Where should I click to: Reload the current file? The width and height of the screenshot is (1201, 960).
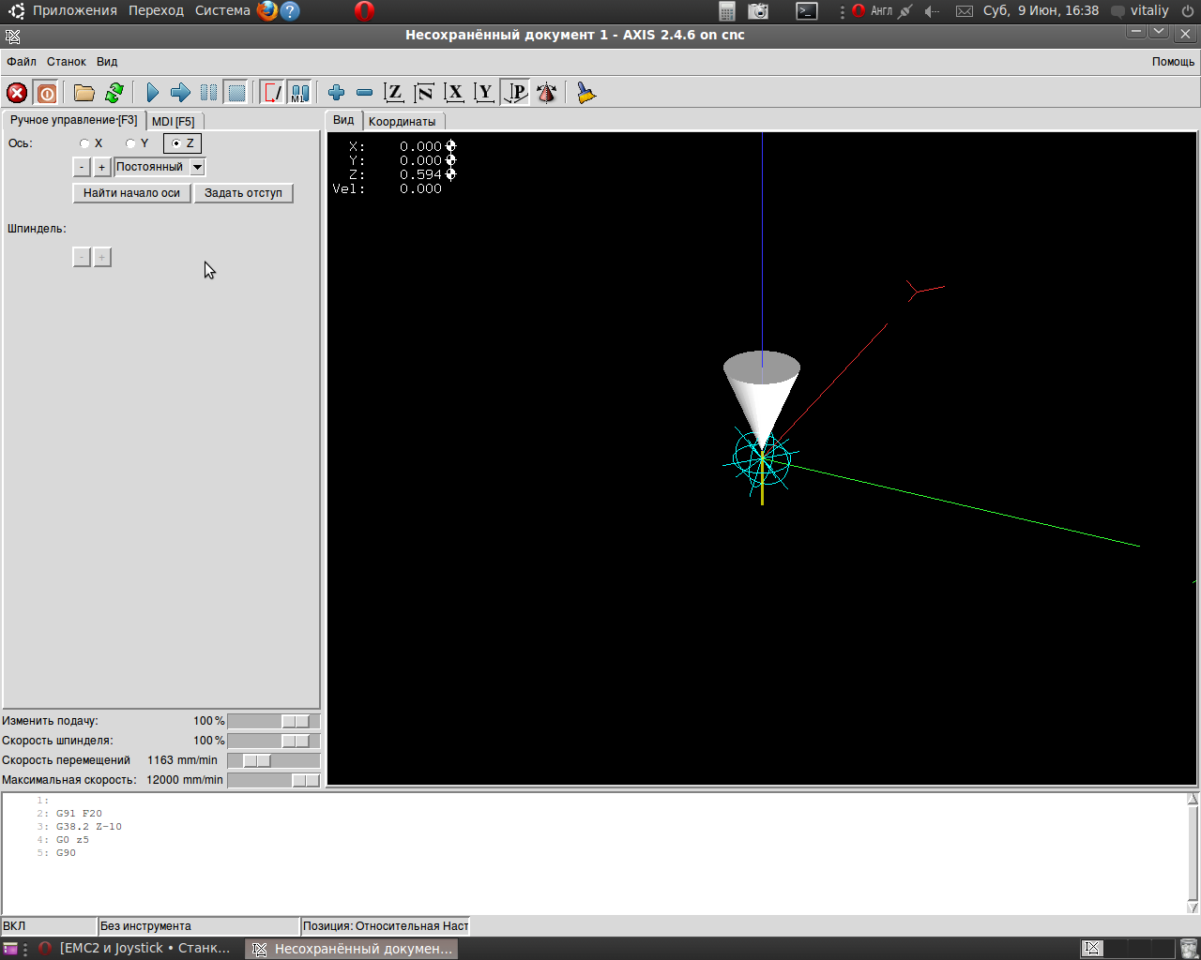click(114, 93)
